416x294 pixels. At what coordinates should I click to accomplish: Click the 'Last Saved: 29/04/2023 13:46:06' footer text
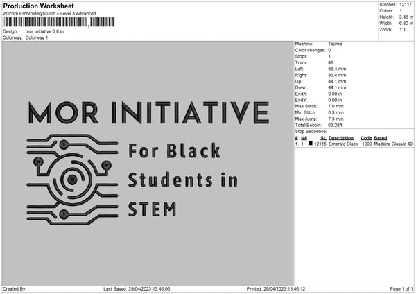coord(137,289)
